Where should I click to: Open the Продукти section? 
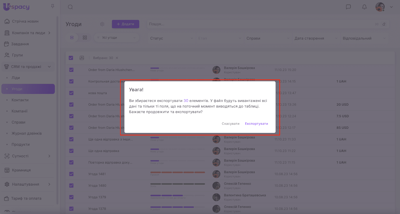point(20,144)
